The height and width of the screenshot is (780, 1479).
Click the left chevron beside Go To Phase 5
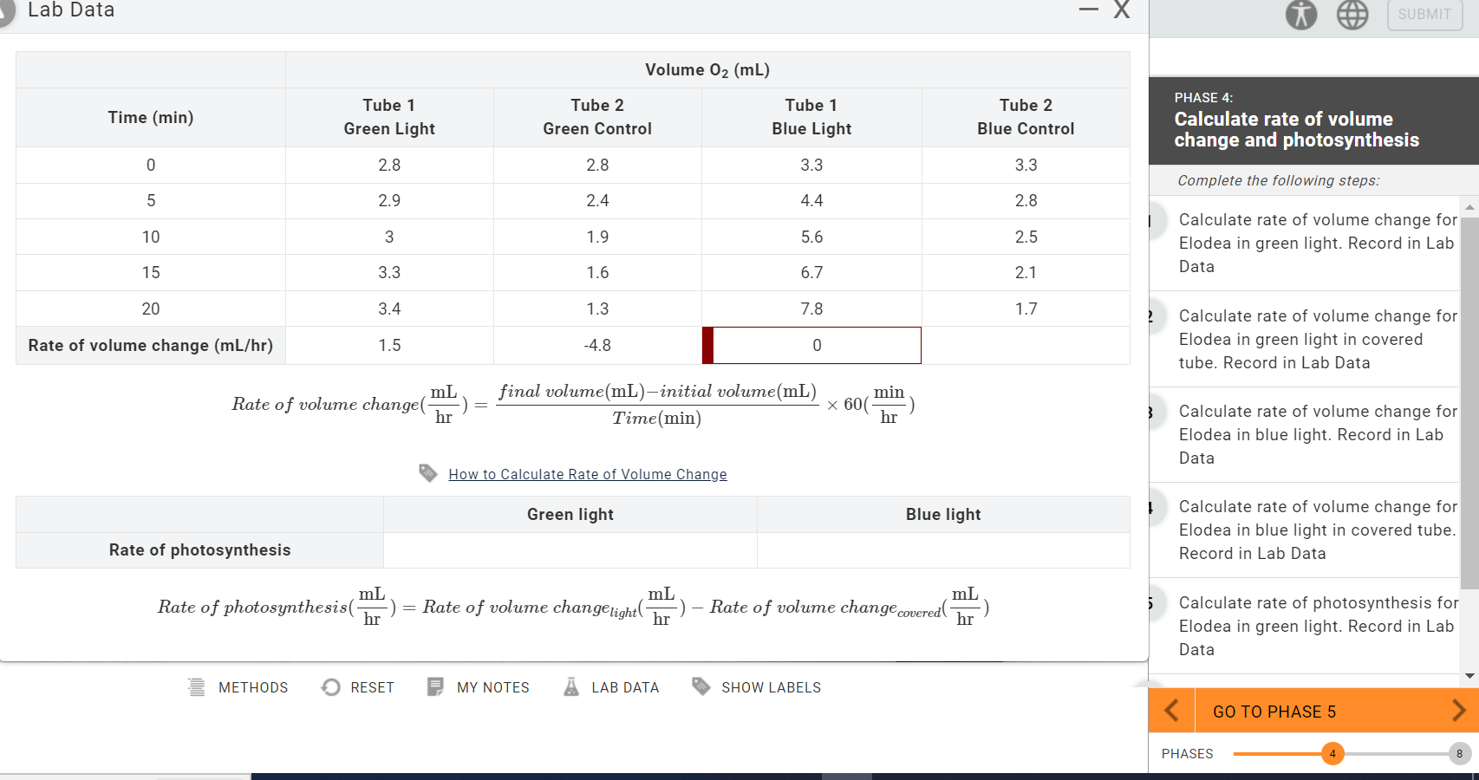(x=1171, y=711)
